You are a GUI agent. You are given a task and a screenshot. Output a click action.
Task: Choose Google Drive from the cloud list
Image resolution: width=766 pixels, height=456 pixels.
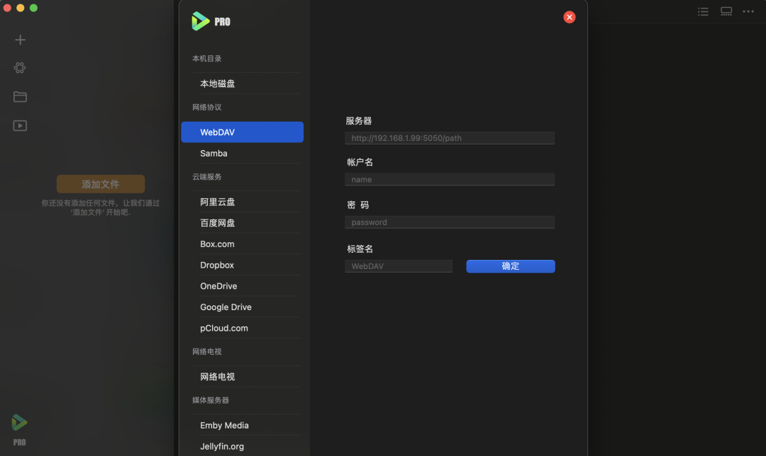click(243, 307)
